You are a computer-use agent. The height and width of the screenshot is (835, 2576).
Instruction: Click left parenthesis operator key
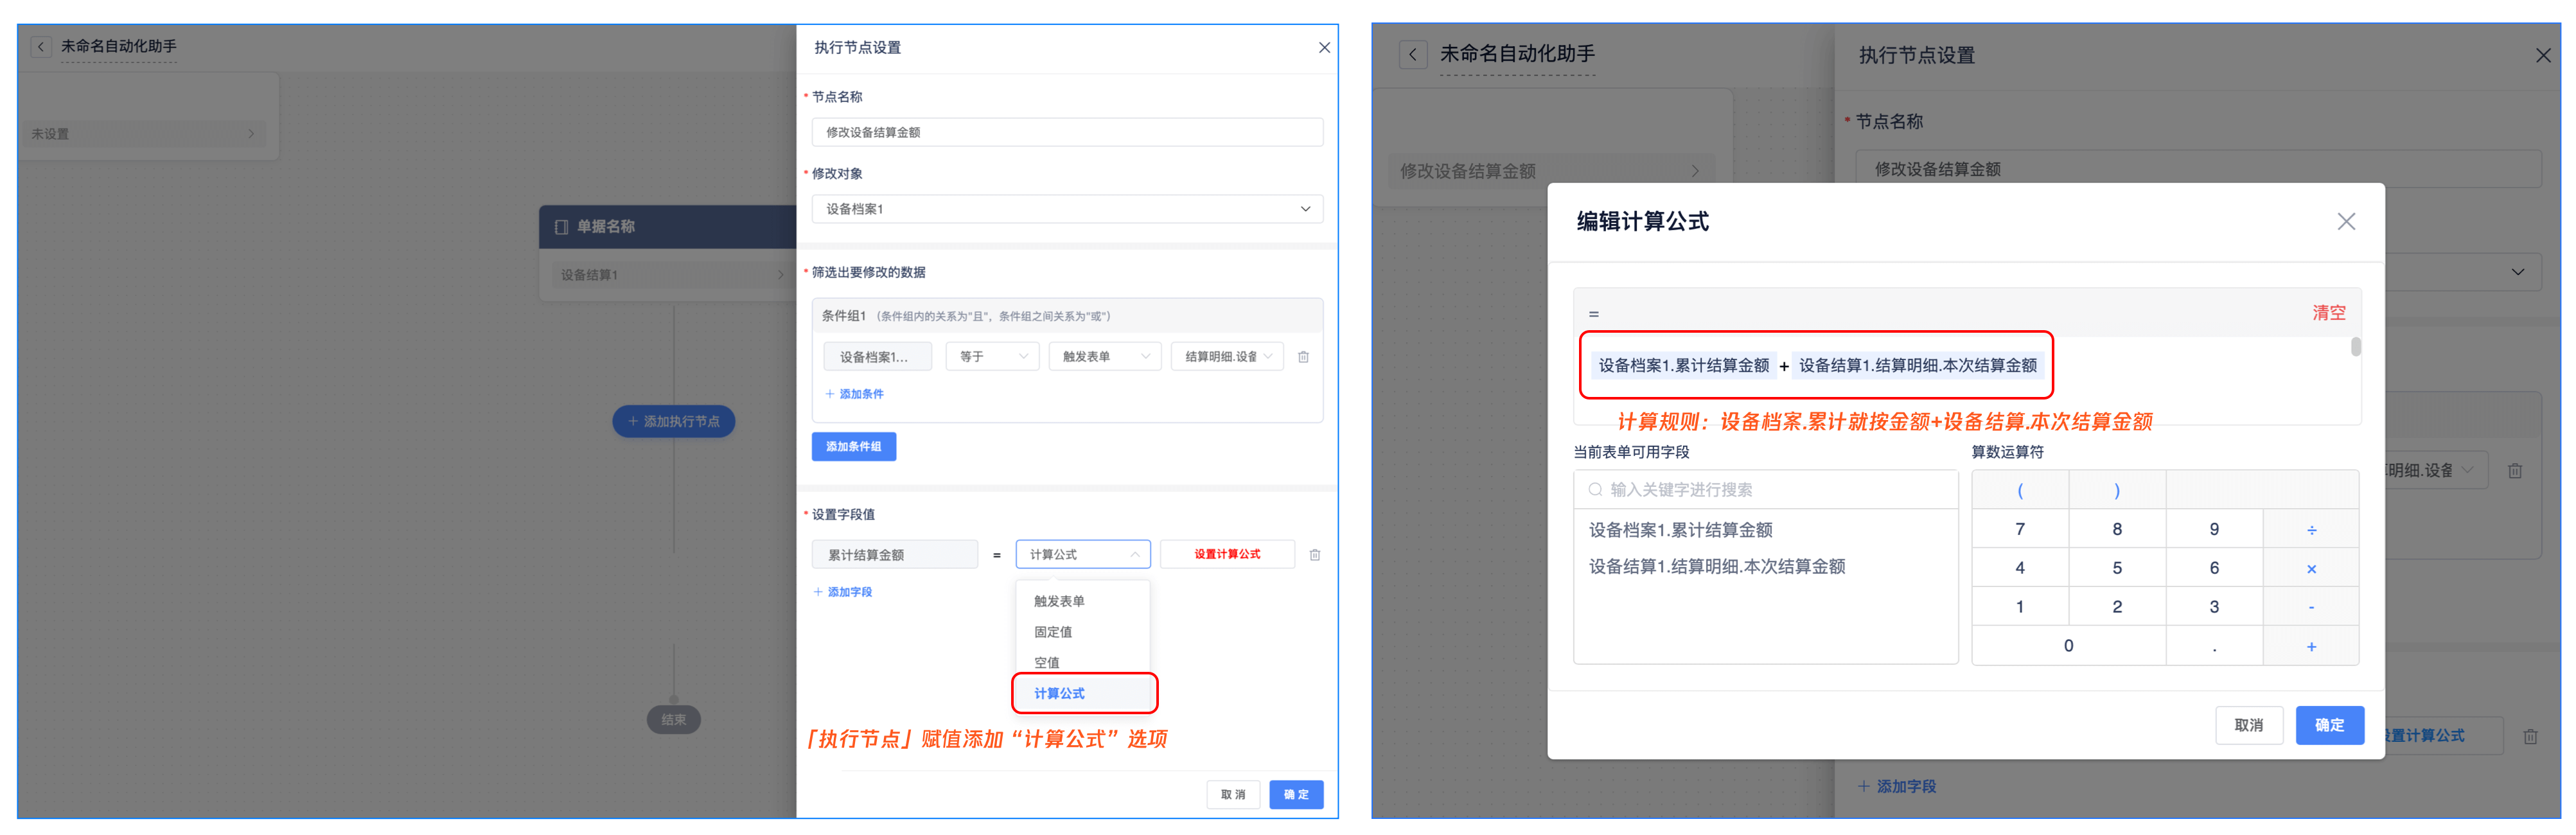point(2019,490)
